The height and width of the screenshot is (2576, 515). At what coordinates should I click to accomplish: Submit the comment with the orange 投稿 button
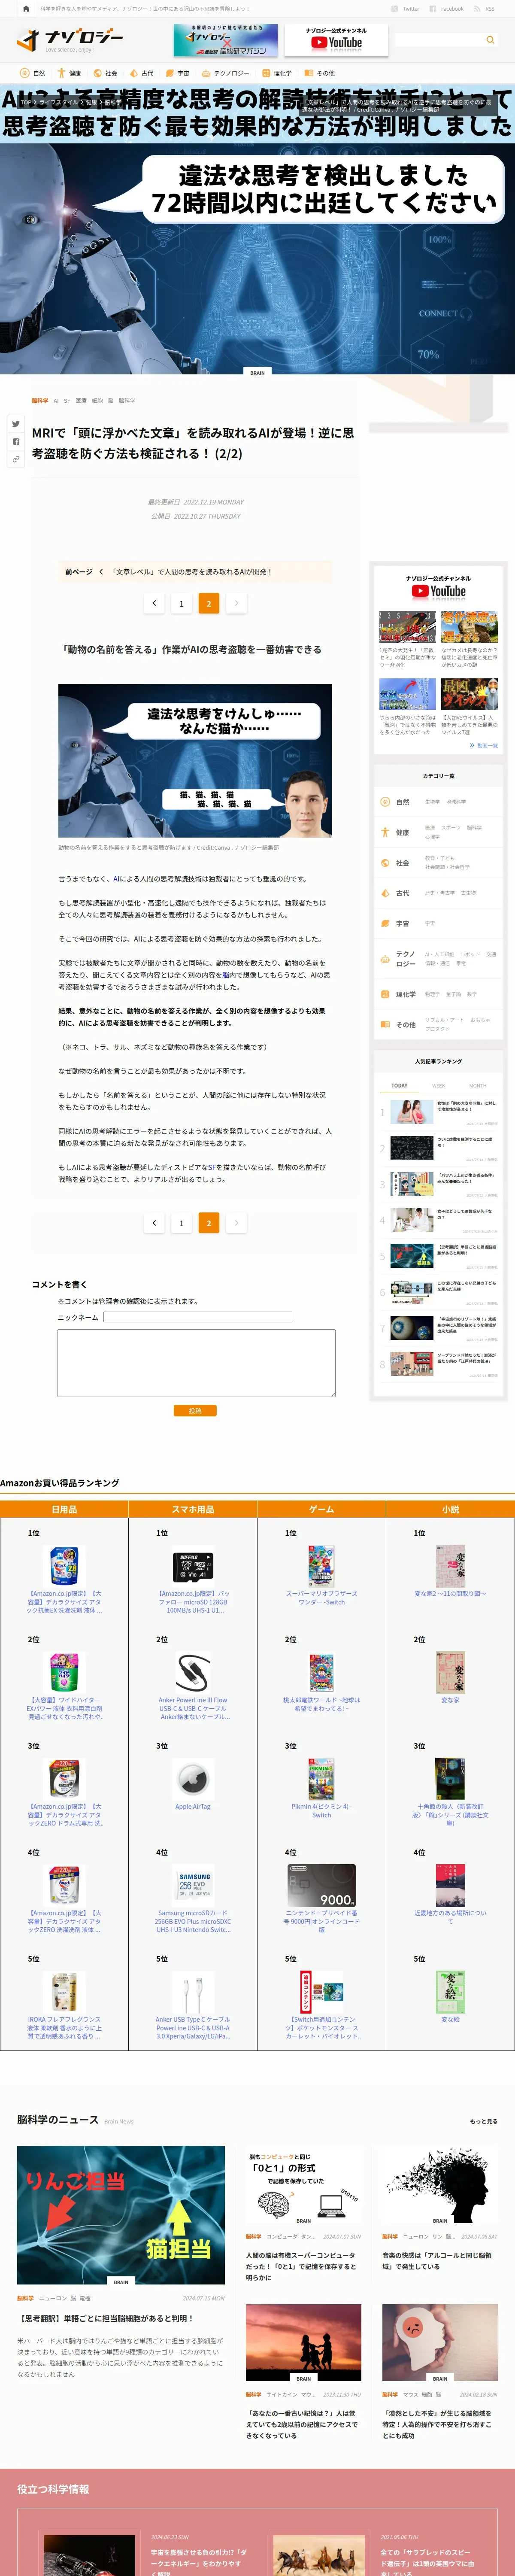195,1410
